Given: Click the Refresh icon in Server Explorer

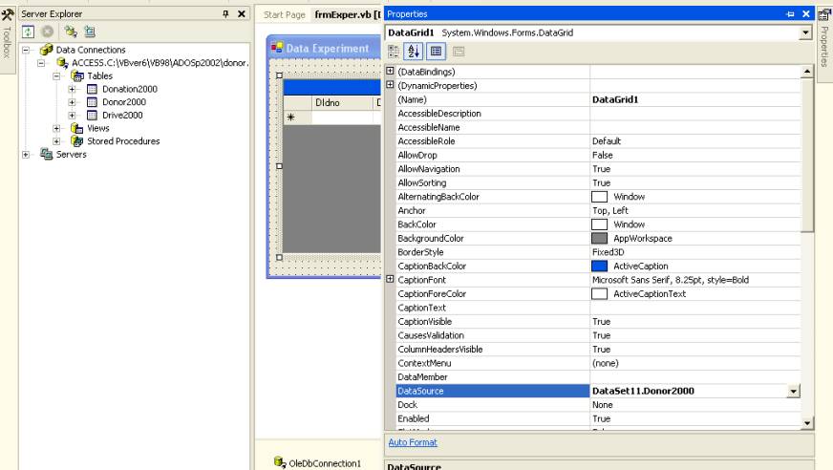Looking at the screenshot, I should 28,32.
